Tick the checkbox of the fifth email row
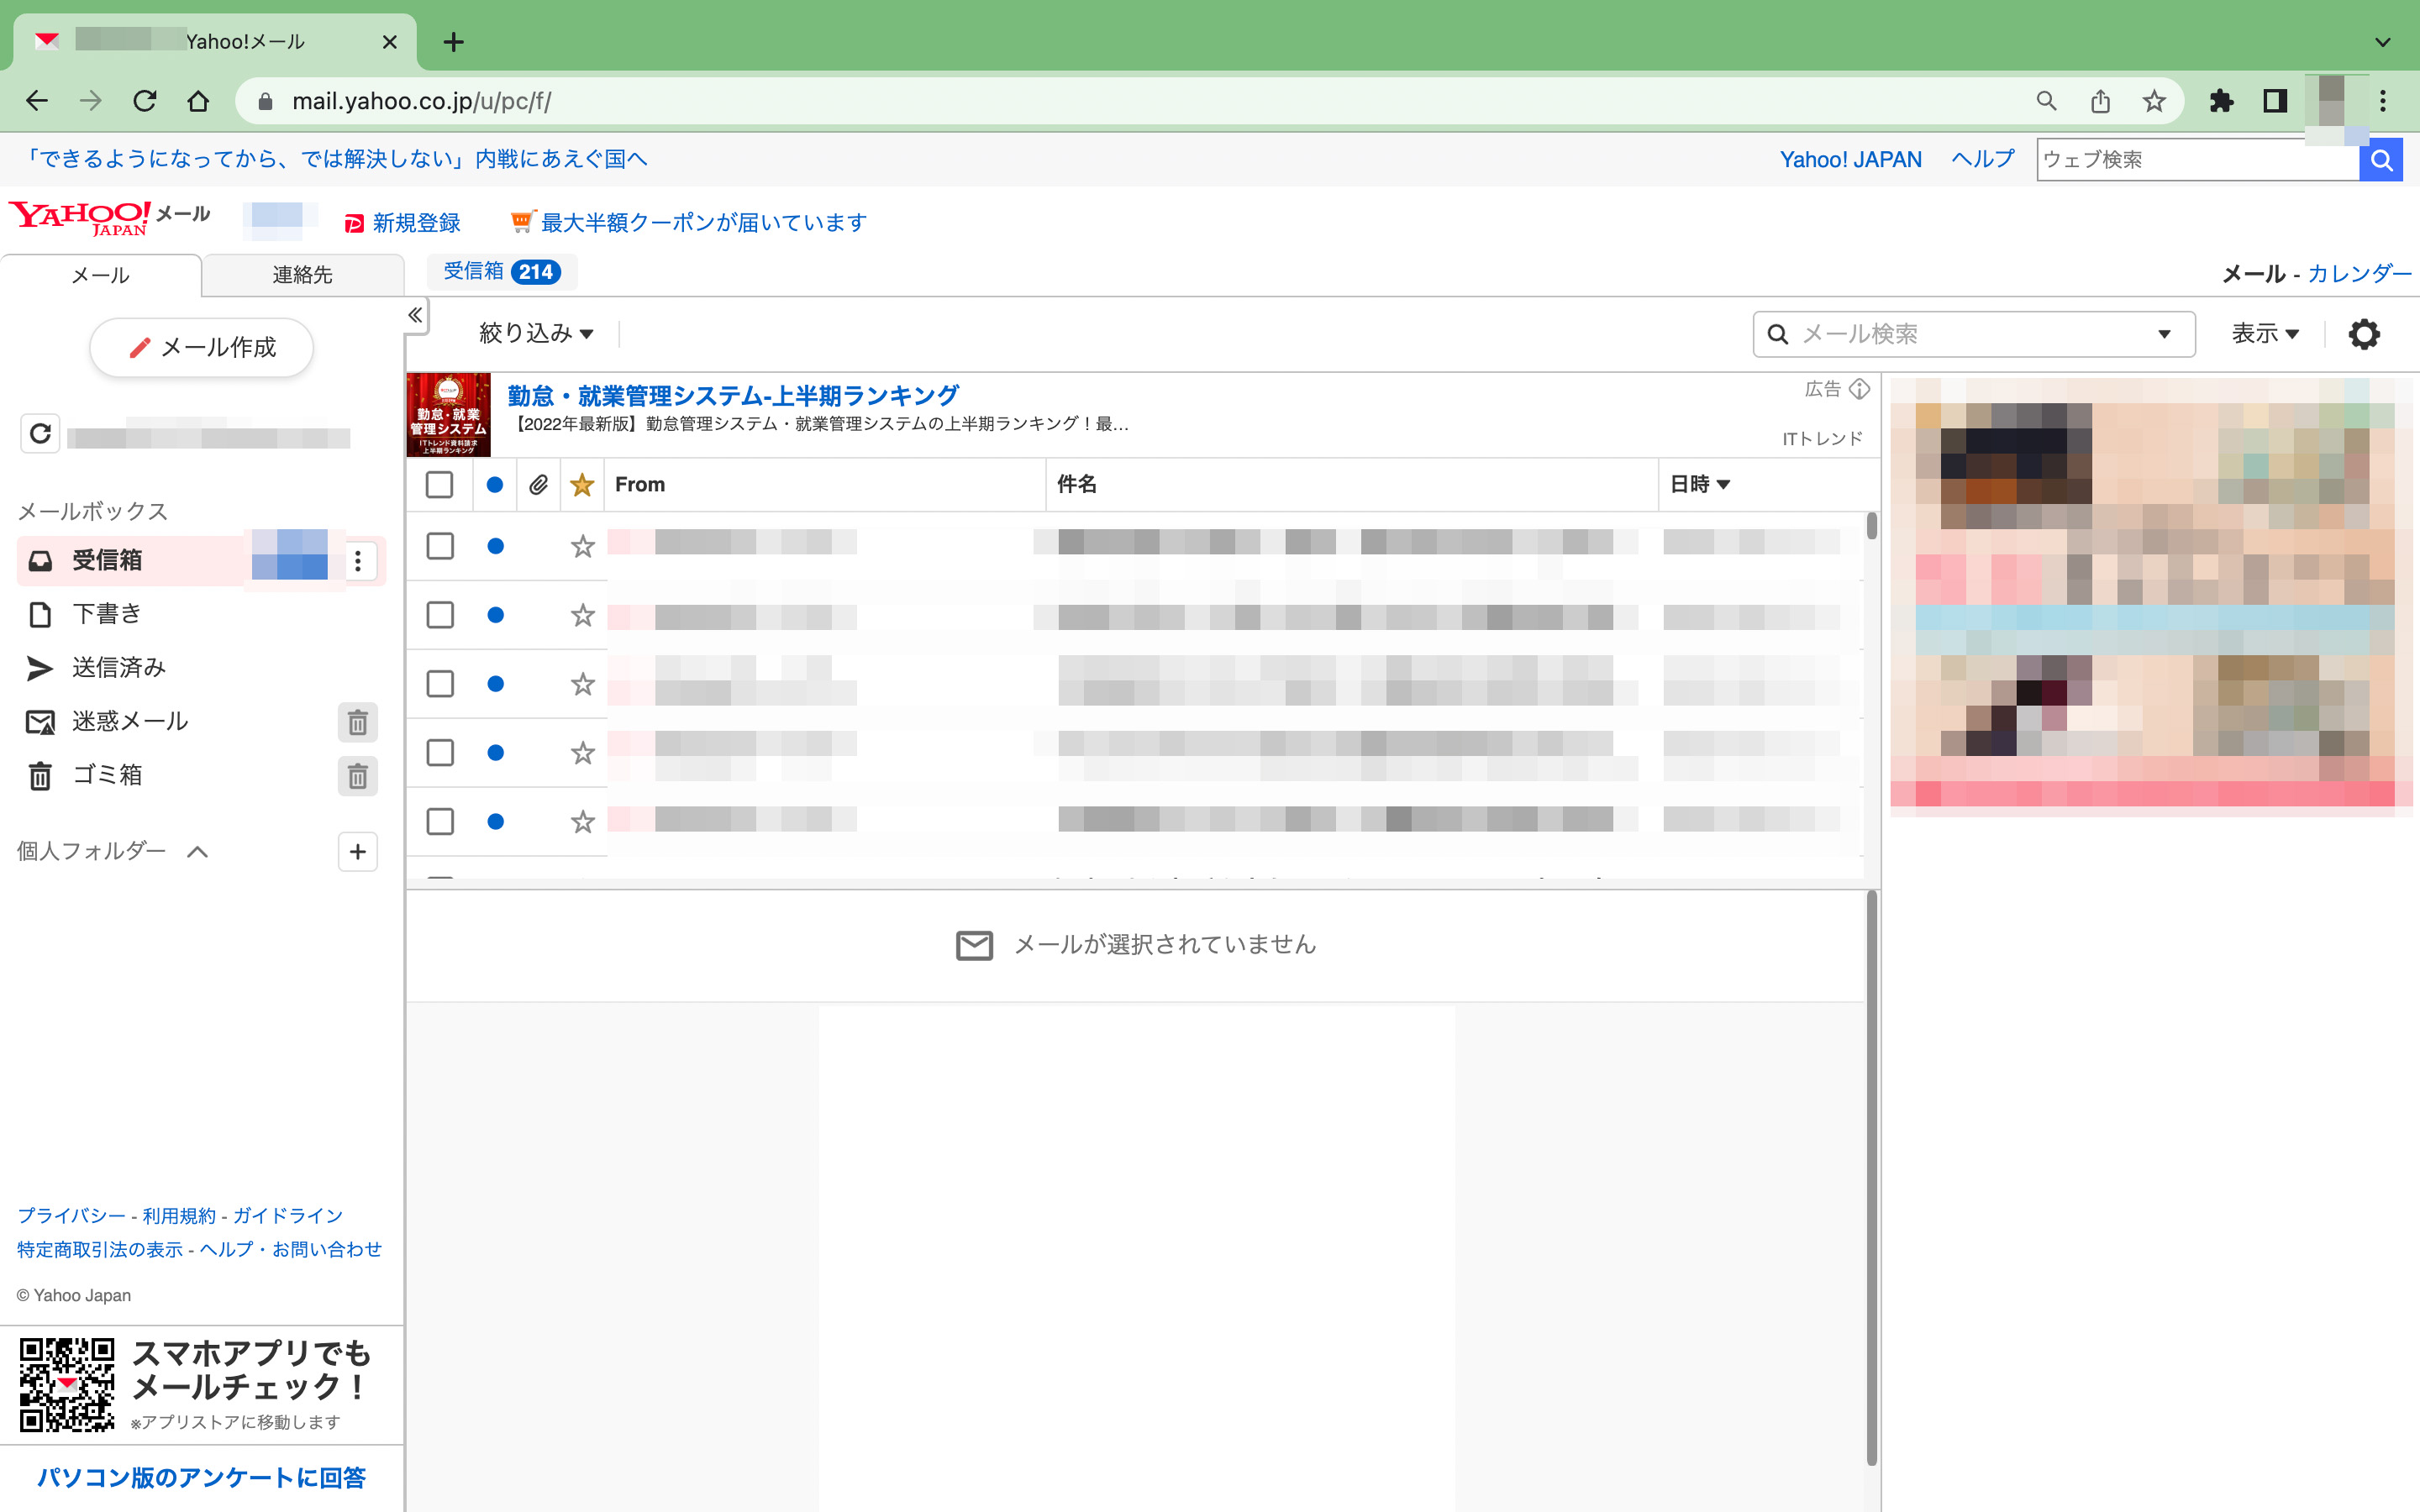The image size is (2420, 1512). [x=440, y=822]
